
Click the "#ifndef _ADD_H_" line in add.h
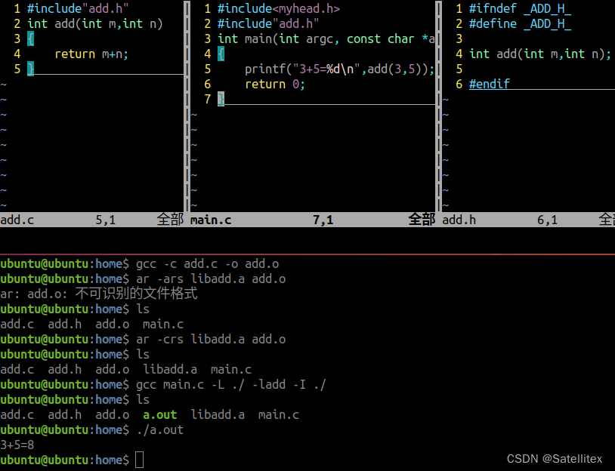[x=520, y=8]
